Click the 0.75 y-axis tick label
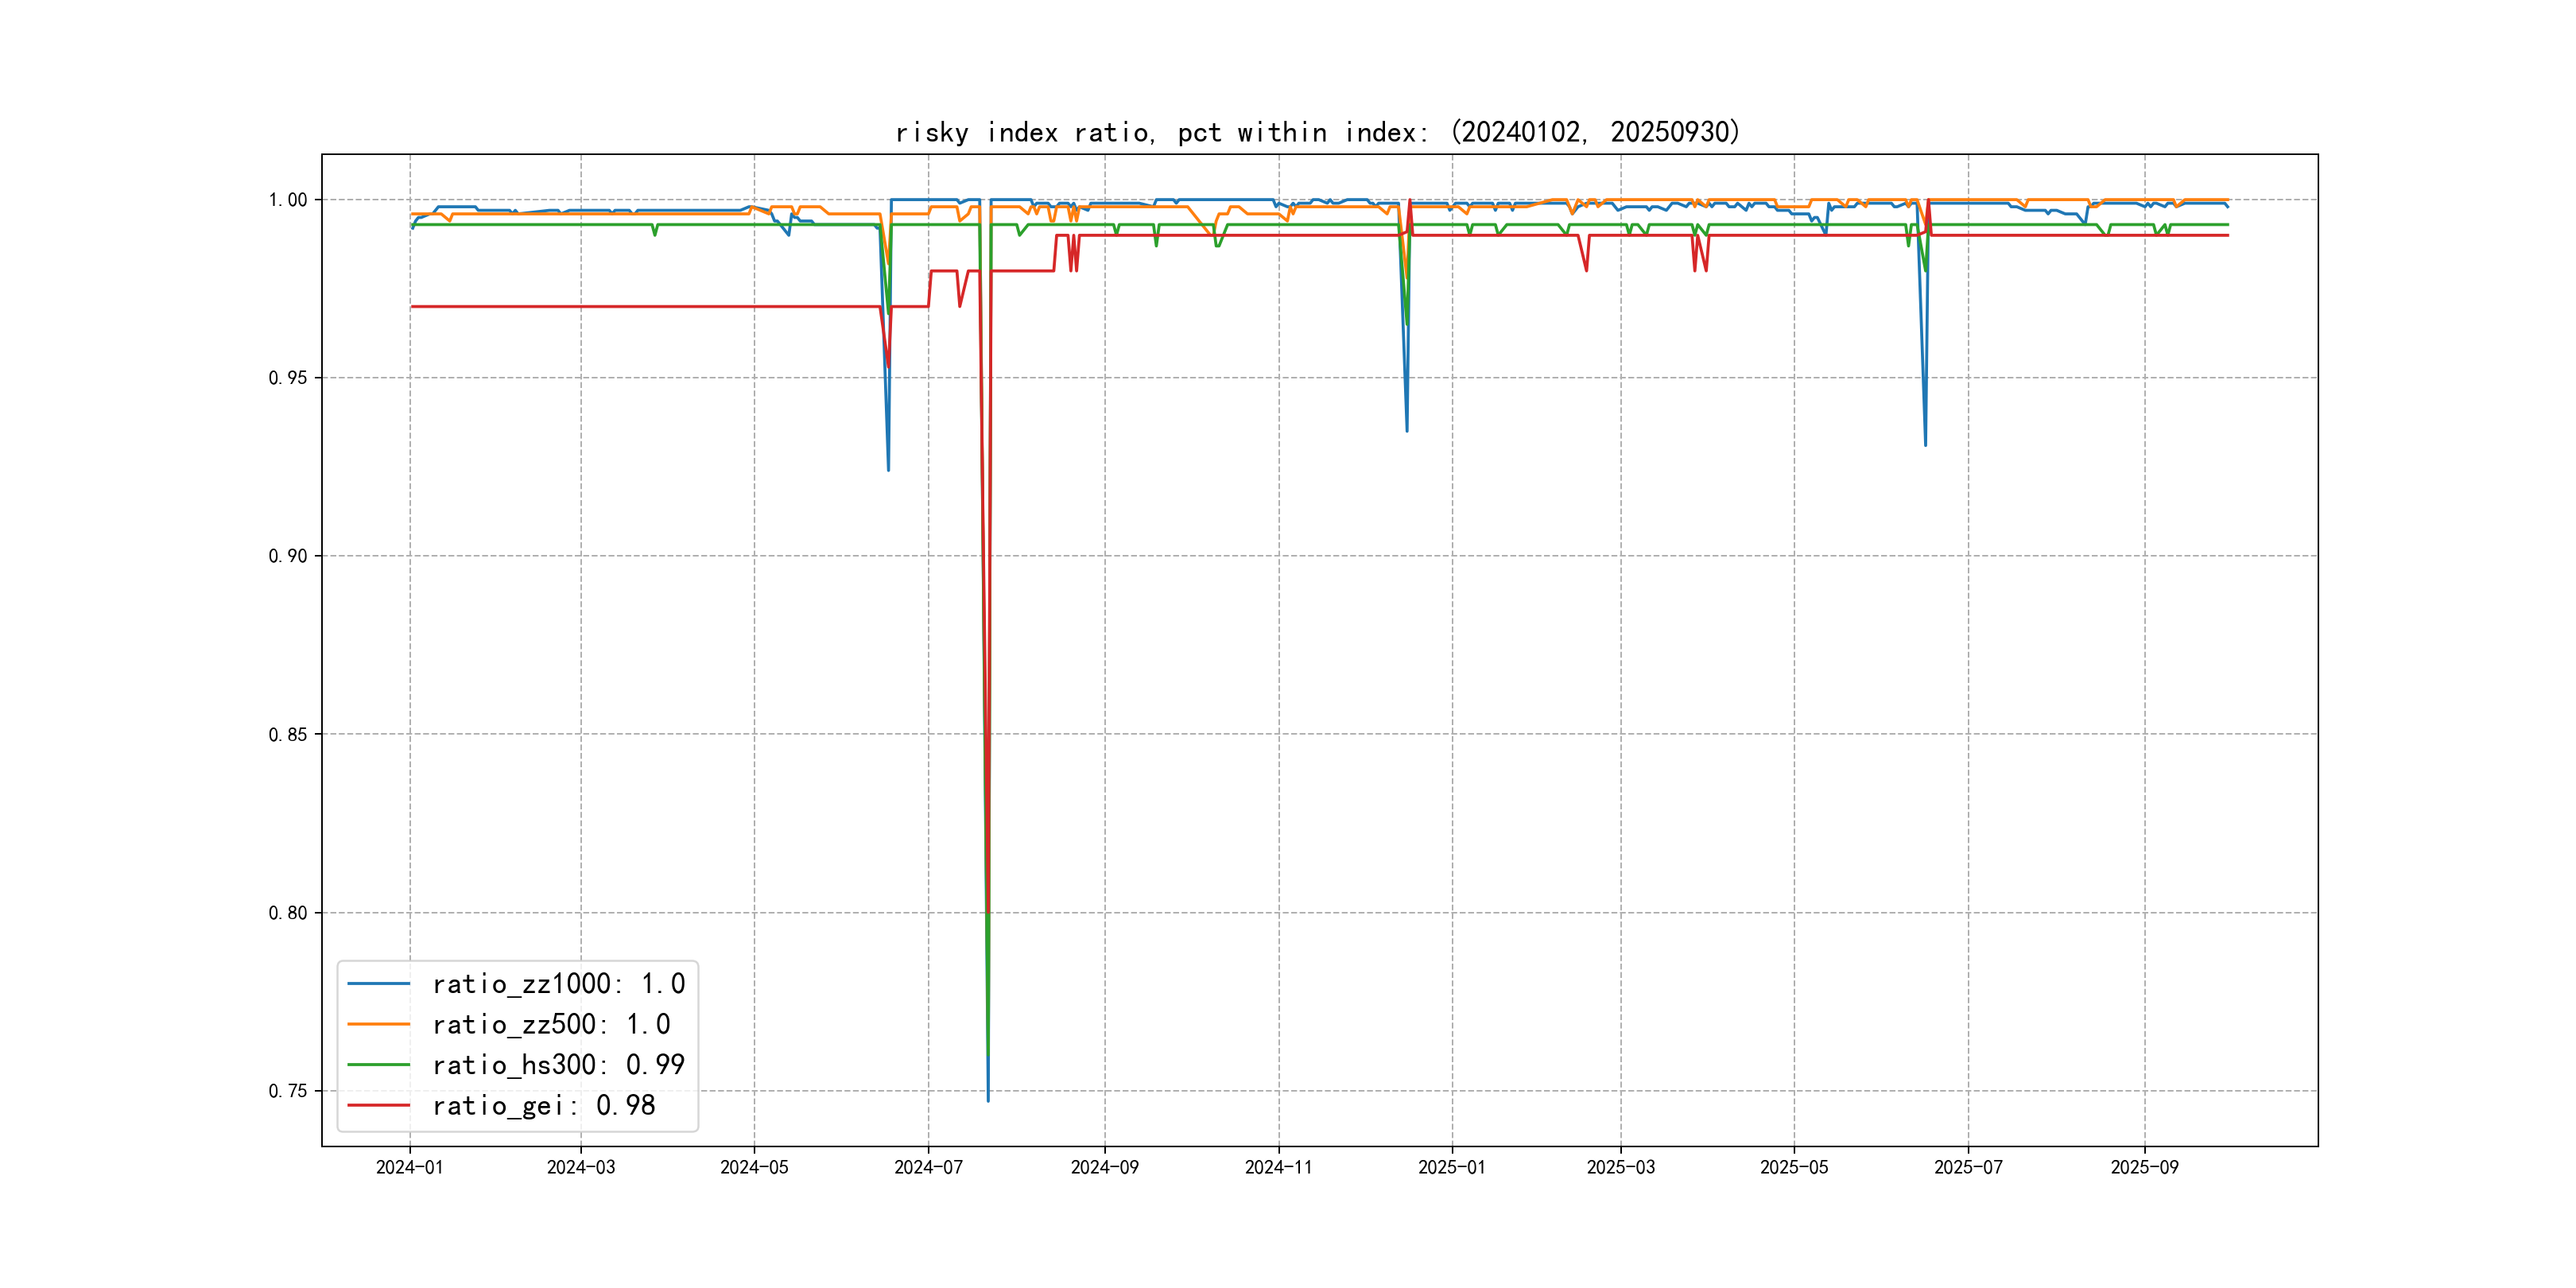Image resolution: width=2576 pixels, height=1288 pixels. click(x=288, y=1091)
